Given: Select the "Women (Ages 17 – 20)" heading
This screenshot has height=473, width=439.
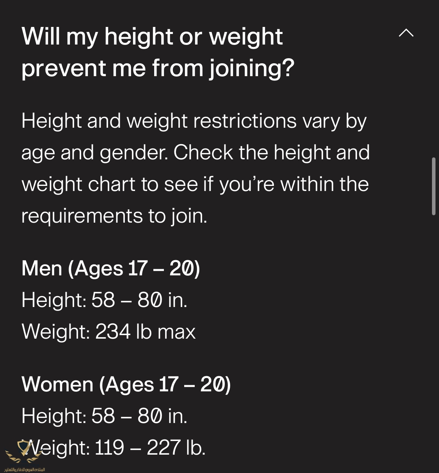Looking at the screenshot, I should pos(126,384).
